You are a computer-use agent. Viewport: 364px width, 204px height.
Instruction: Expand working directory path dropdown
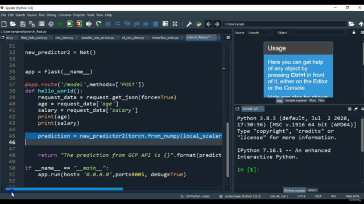(345, 24)
